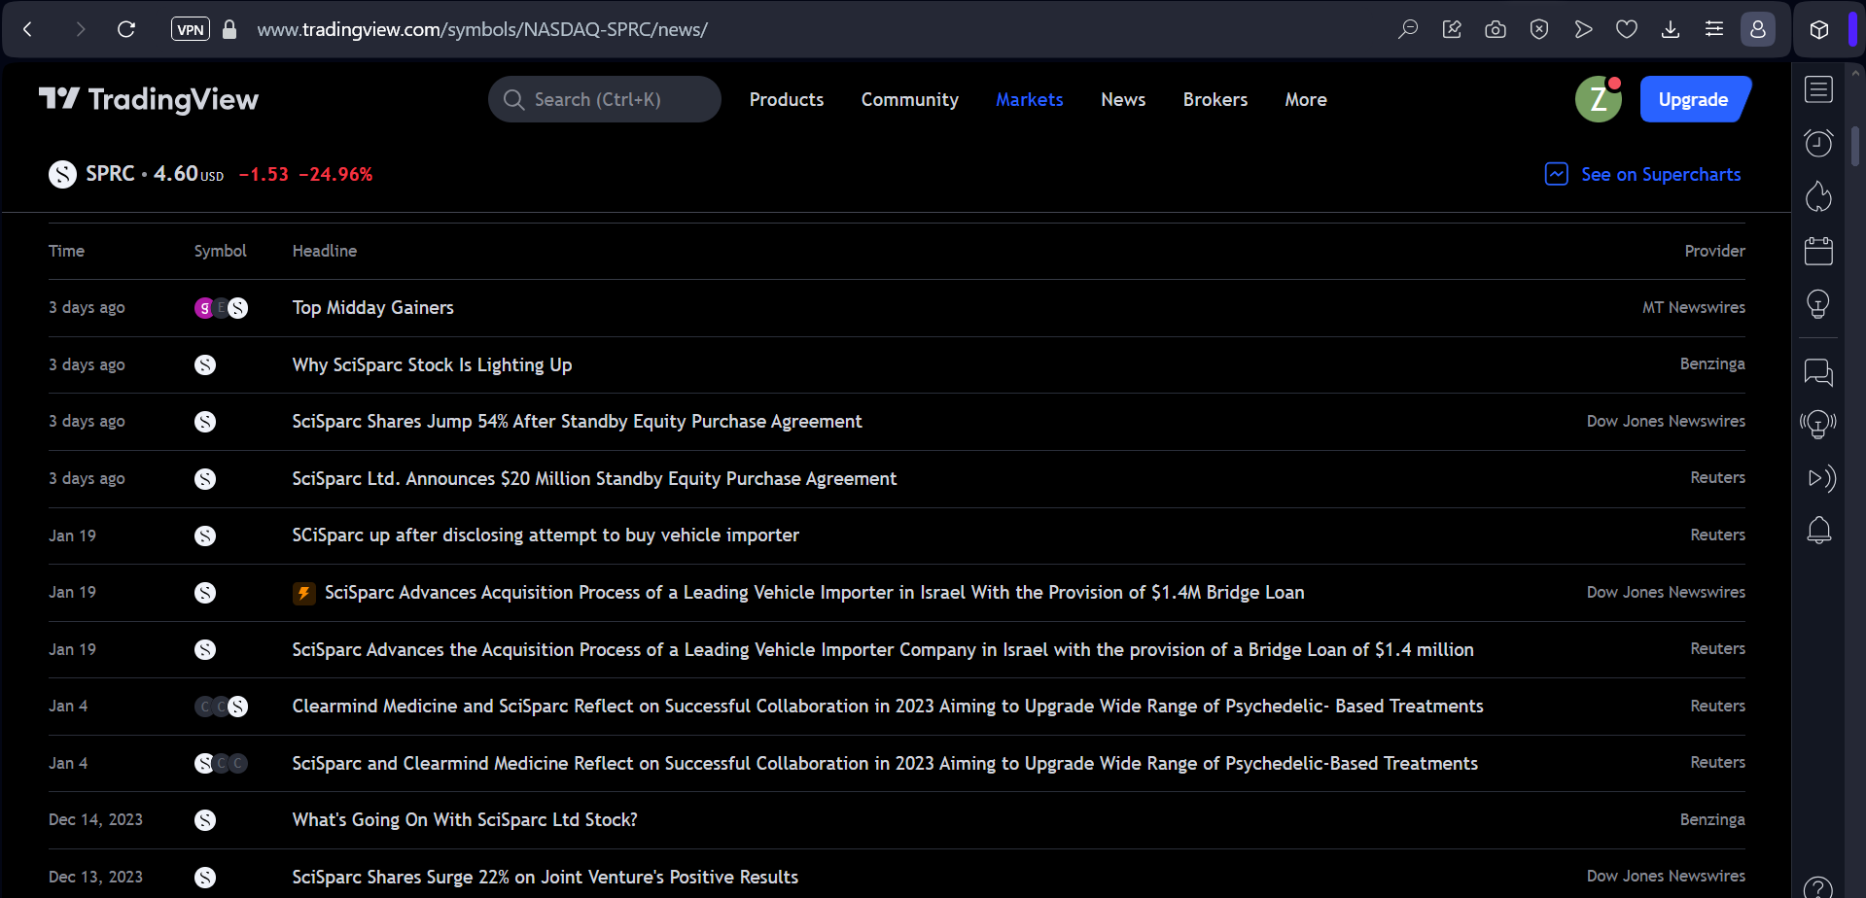
Task: Open the Hotlists flame icon in sidebar
Action: coord(1818,196)
